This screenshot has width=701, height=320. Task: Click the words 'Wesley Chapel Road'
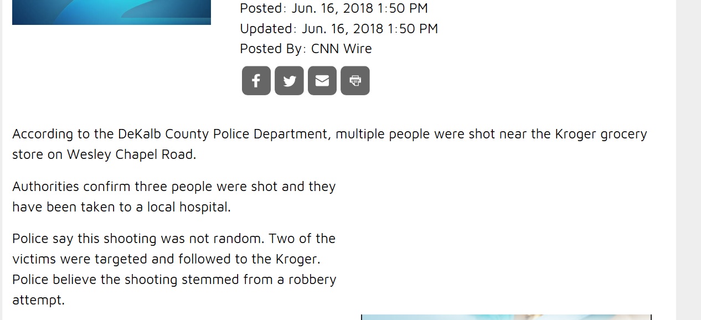coord(130,154)
